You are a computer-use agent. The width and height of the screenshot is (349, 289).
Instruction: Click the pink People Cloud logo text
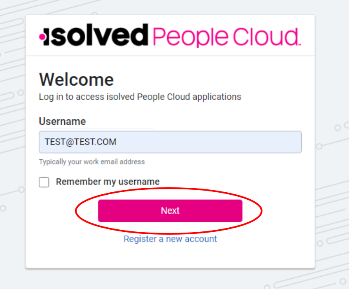coord(226,36)
